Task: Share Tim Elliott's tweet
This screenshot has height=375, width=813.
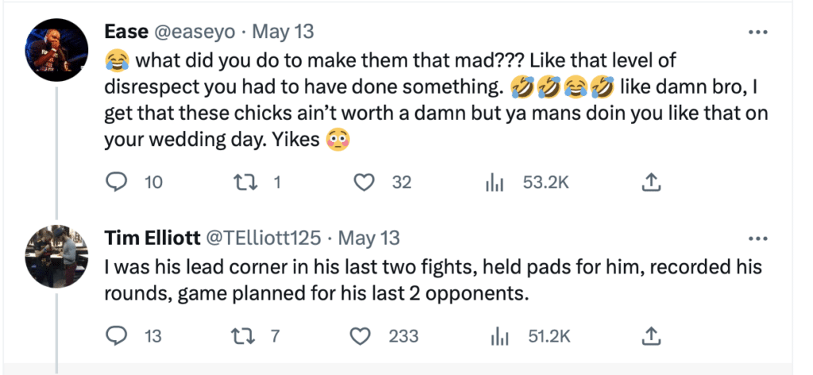Action: 650,336
